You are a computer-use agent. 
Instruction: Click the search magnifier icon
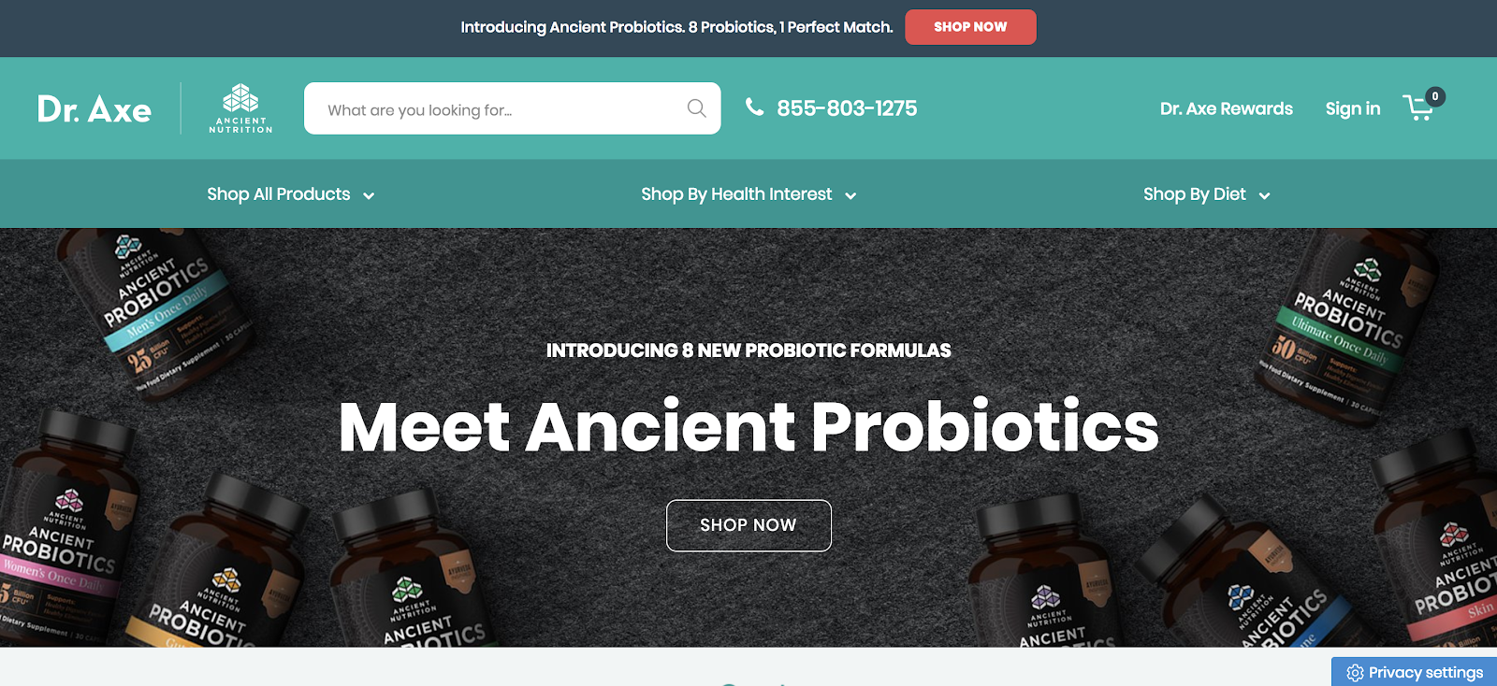pos(696,108)
